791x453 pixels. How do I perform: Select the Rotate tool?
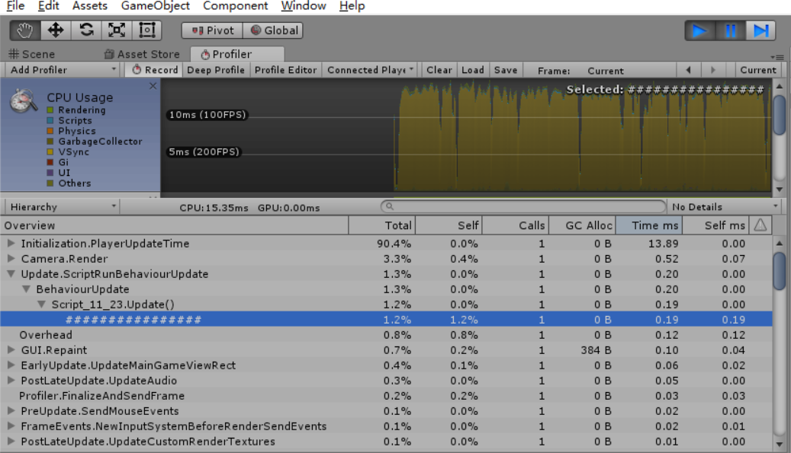point(86,30)
